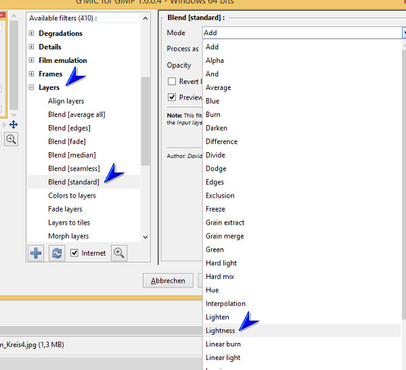The height and width of the screenshot is (370, 406).
Task: Click the zoom-in magnifier in preview pane
Action: point(11,139)
